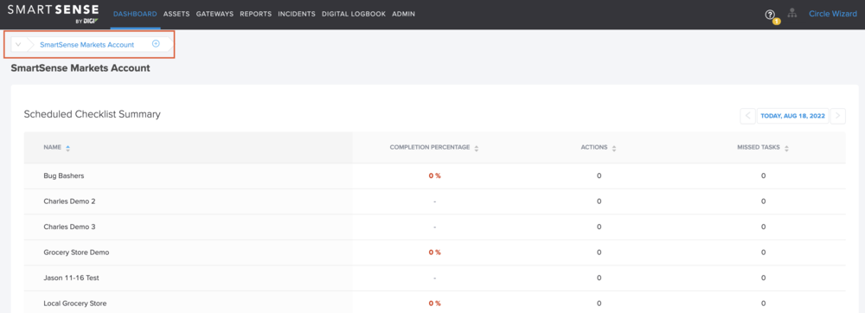Click SmartSense Markets Account breadcrumb link

(86, 45)
